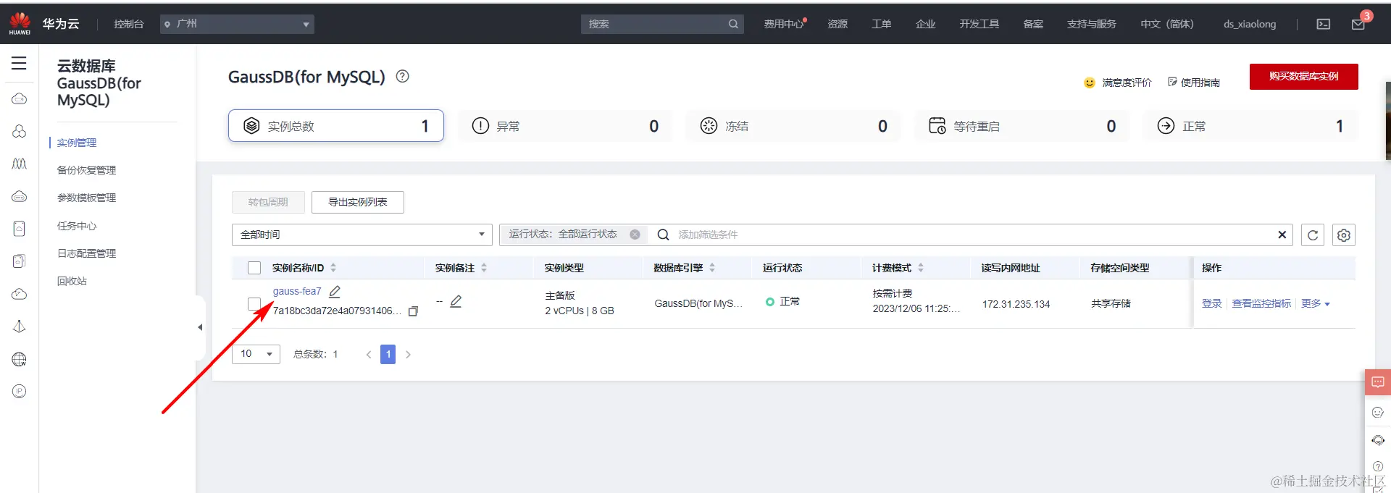Sort by instance remark column
This screenshot has width=1391, height=493.
pyautogui.click(x=484, y=268)
